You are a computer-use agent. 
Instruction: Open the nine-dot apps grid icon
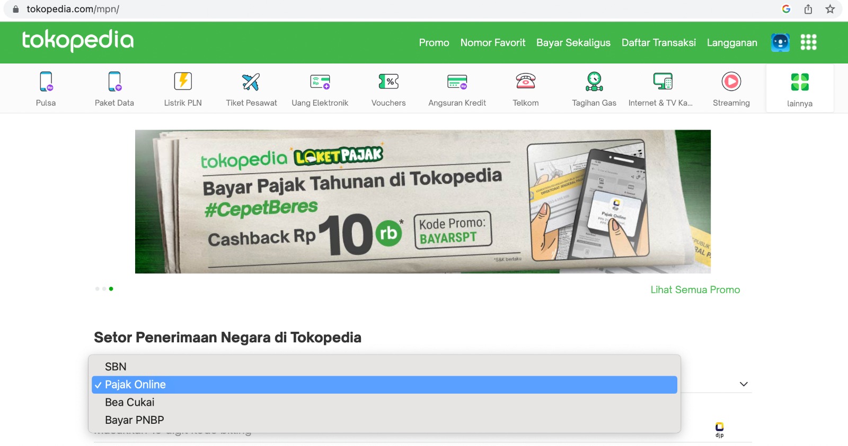pyautogui.click(x=808, y=42)
